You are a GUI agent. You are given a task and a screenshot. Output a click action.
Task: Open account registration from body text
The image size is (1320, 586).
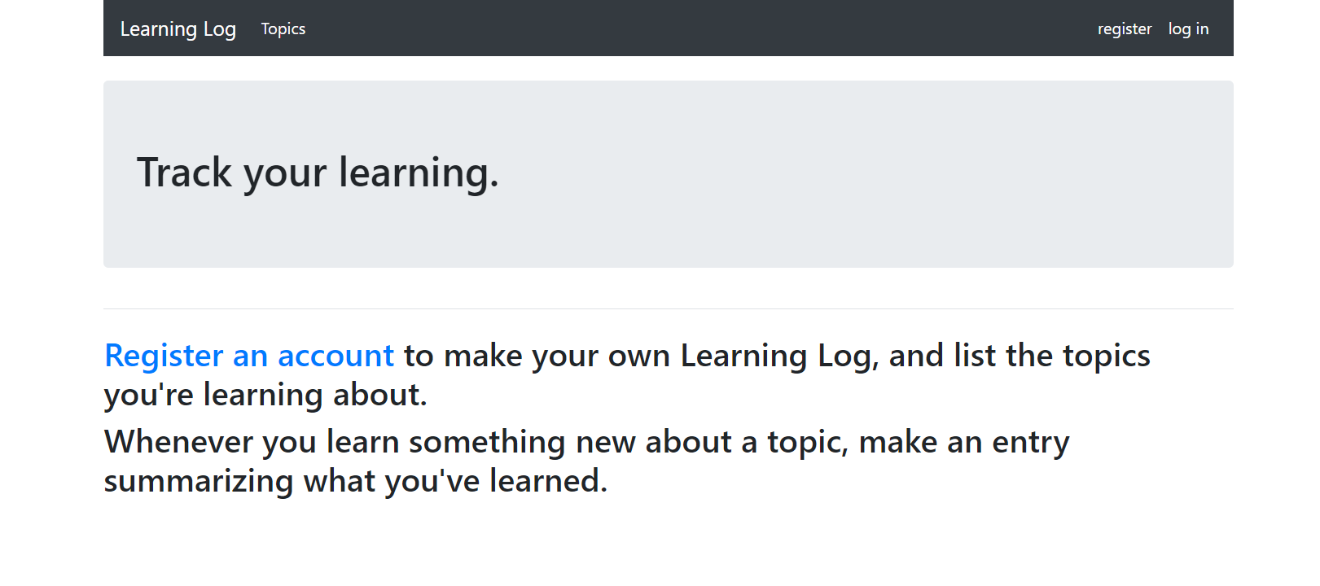tap(248, 355)
